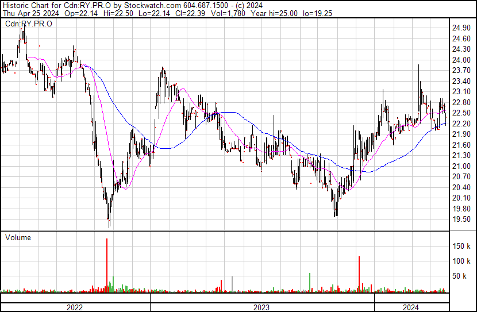
Task: Click the 22.80 price axis label
Action: click(461, 102)
